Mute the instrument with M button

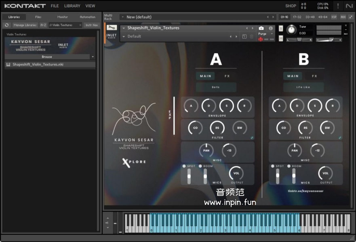click(x=281, y=38)
